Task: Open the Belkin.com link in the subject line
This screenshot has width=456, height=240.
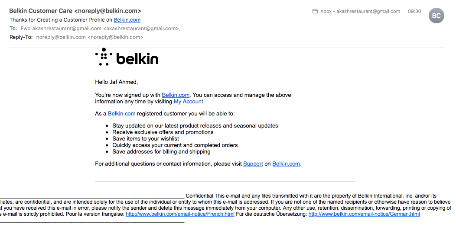Action: pos(127,20)
